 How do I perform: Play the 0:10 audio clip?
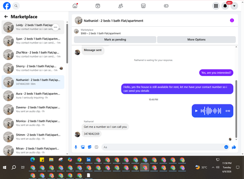[196, 111]
